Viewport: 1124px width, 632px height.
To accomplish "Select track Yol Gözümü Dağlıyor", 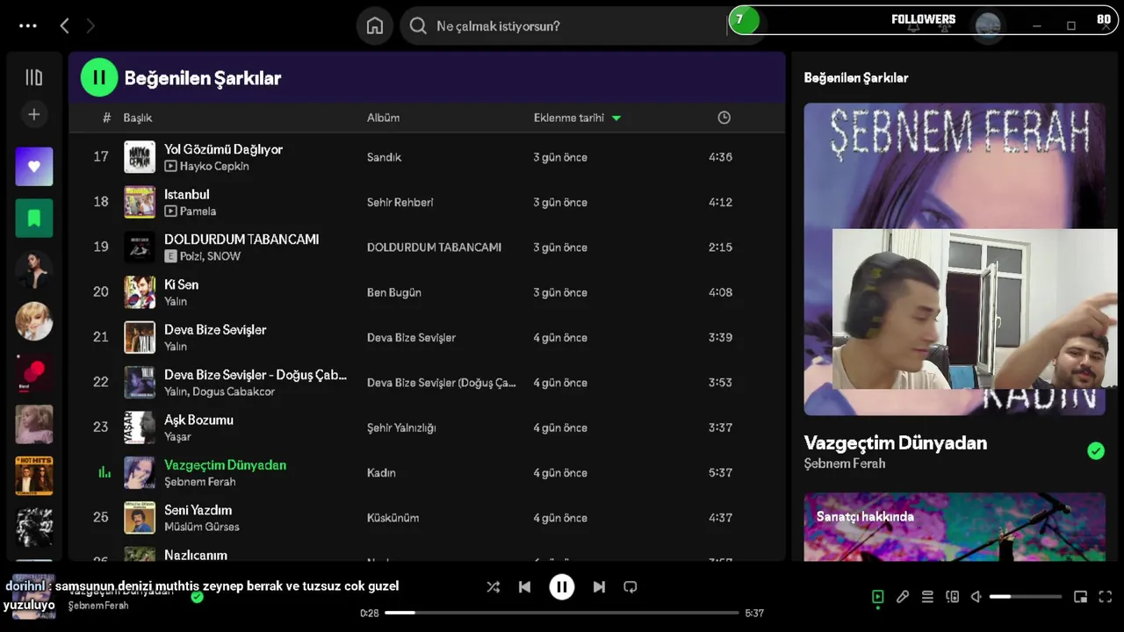I will coord(223,149).
